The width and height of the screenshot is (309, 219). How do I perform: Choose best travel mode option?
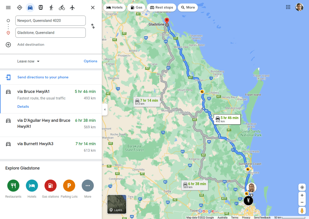tap(20, 8)
